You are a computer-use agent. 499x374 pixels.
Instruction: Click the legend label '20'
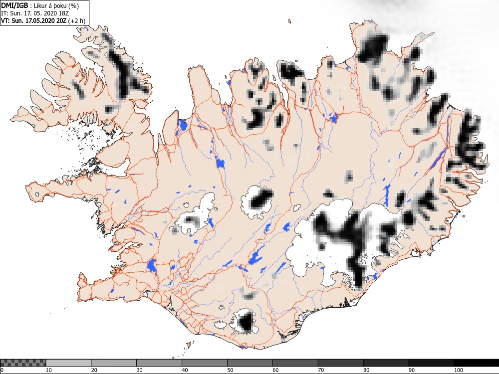pyautogui.click(x=94, y=370)
